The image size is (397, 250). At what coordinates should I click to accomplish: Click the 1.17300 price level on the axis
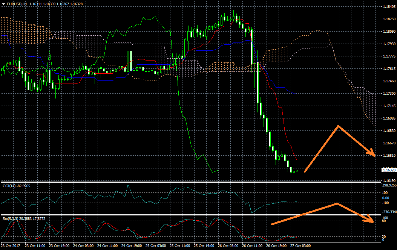pos(388,93)
